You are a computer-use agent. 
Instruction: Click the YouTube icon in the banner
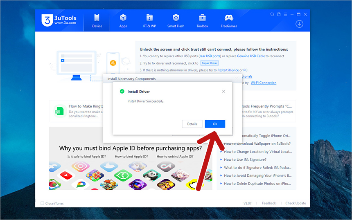(x=66, y=175)
